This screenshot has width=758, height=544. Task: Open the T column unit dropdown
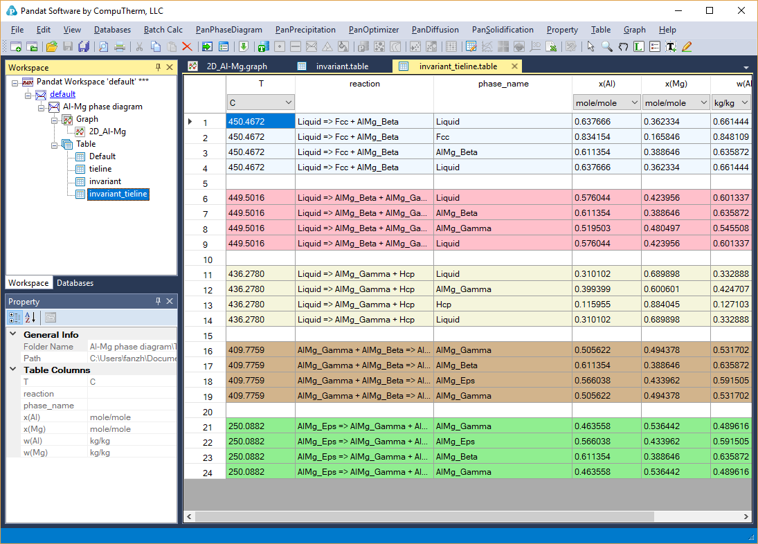288,102
